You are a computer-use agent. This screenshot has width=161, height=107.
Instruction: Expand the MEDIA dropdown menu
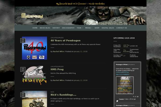89,28
